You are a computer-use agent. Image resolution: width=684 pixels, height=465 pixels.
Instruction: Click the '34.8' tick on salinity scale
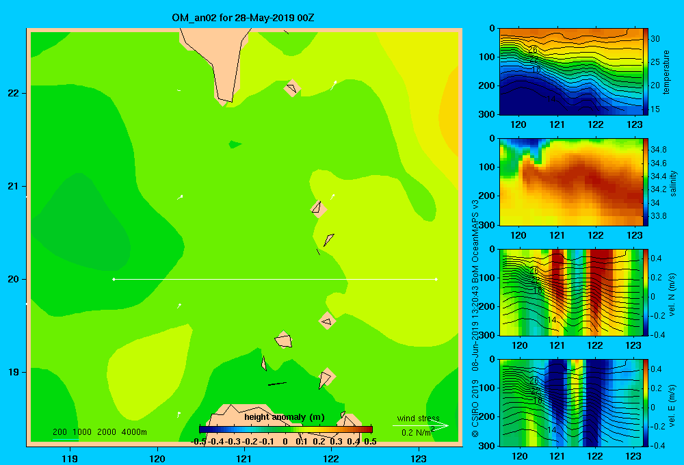coord(659,150)
